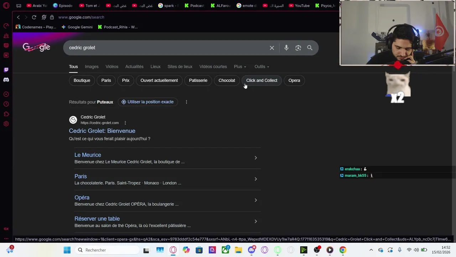456x257 pixels.
Task: Show hidden system tray icons chevron
Action: pos(371,250)
